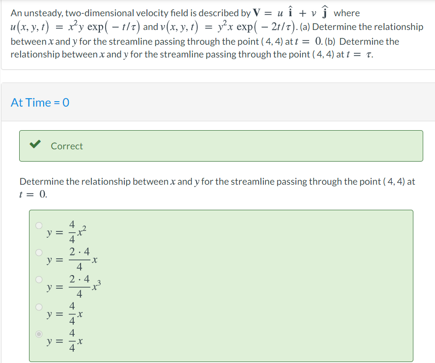Screen dimensions: 435x363
Task: Click the equation label y = (2·4/4)x³
Action: [71, 286]
